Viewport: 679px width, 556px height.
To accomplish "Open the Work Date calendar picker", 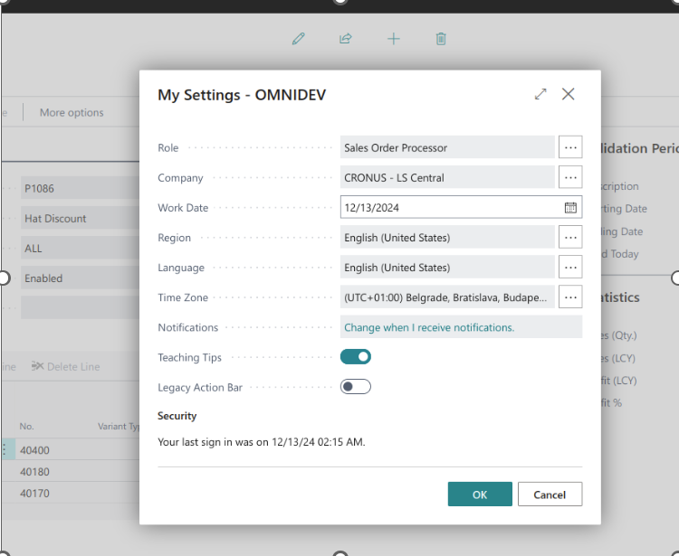I will point(570,208).
